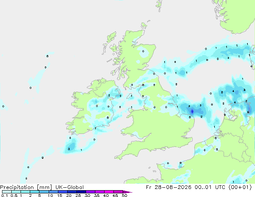Viewport: 255px width, 197px height.
Task: Select the 40–45 mm magenta legend swatch
Action: 109,192
